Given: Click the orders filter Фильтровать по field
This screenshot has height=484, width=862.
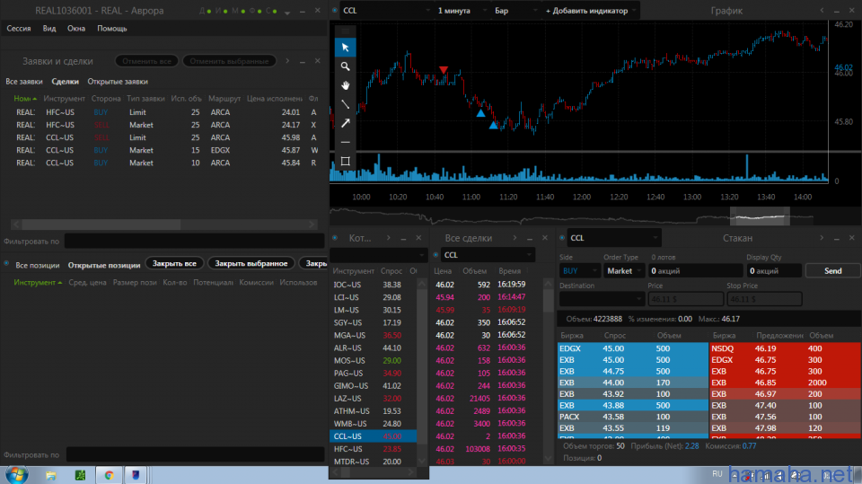Looking at the screenshot, I should pyautogui.click(x=194, y=241).
